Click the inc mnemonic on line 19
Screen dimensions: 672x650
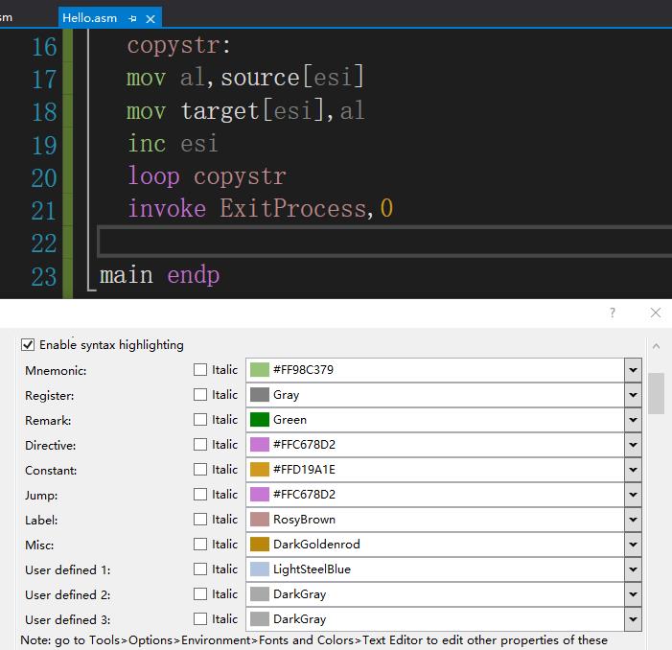(147, 143)
